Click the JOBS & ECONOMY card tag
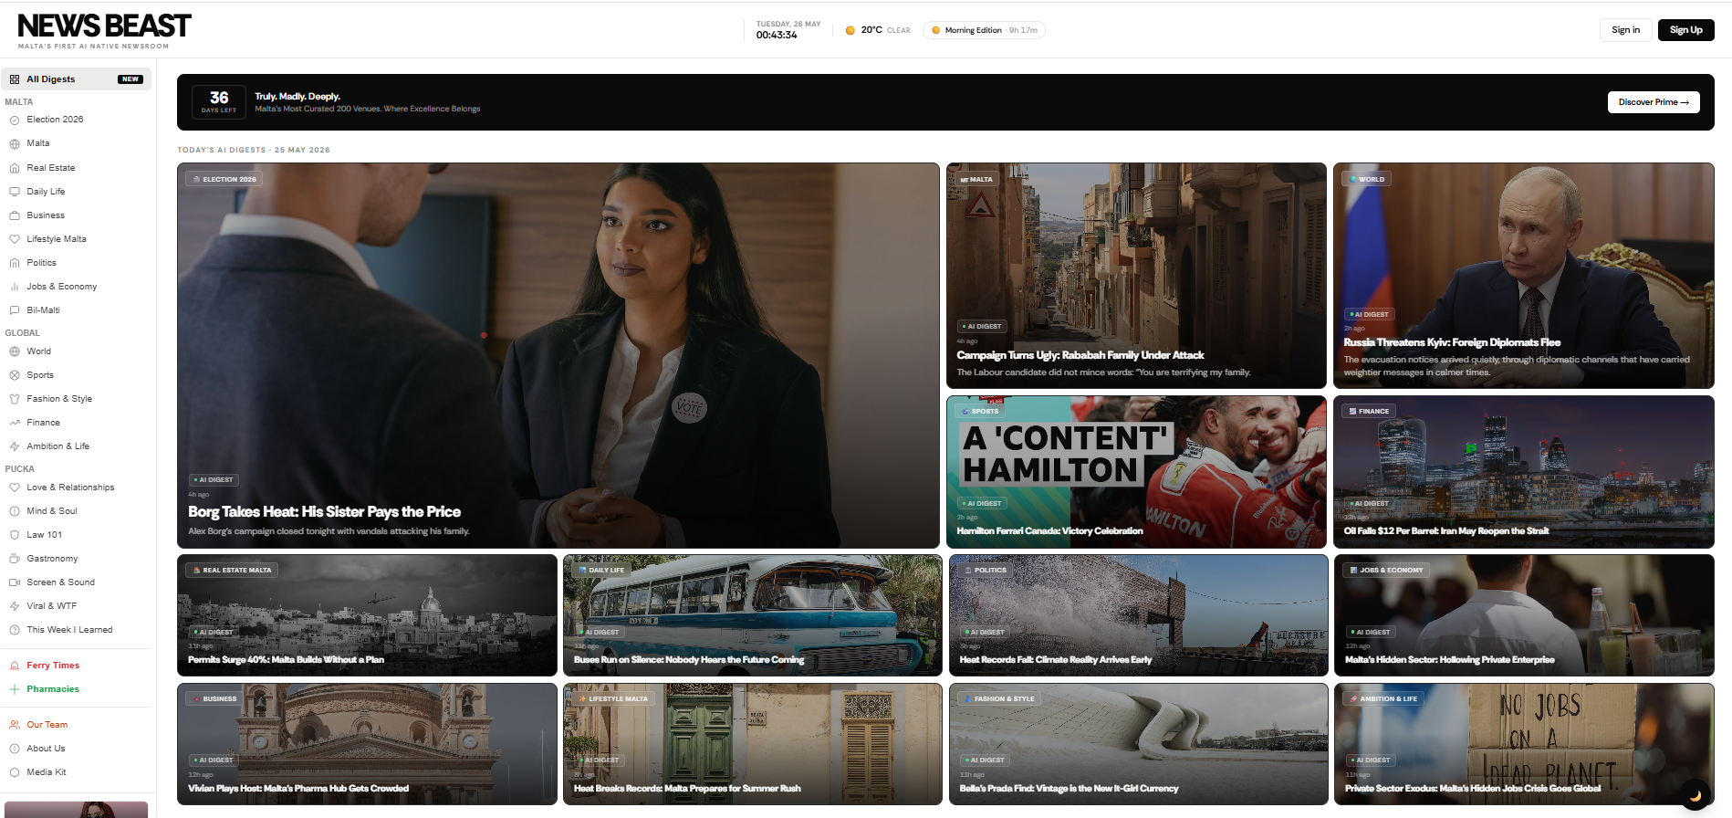Viewport: 1732px width, 818px height. tap(1386, 570)
